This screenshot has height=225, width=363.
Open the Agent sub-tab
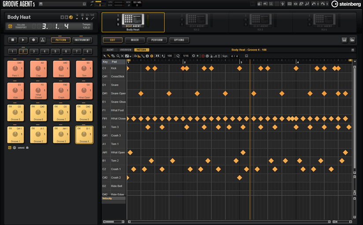(x=110, y=50)
